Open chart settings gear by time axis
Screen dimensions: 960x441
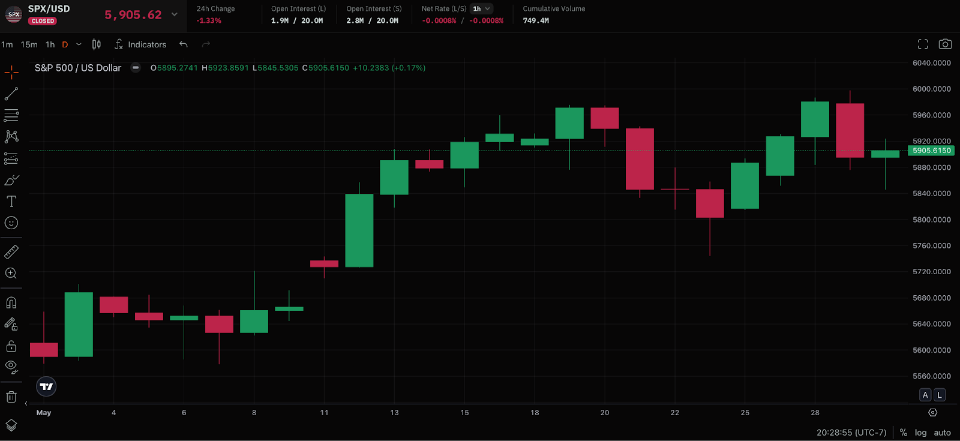(x=932, y=413)
